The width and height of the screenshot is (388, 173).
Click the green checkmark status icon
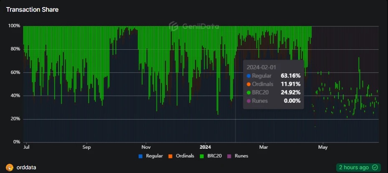tap(375, 167)
